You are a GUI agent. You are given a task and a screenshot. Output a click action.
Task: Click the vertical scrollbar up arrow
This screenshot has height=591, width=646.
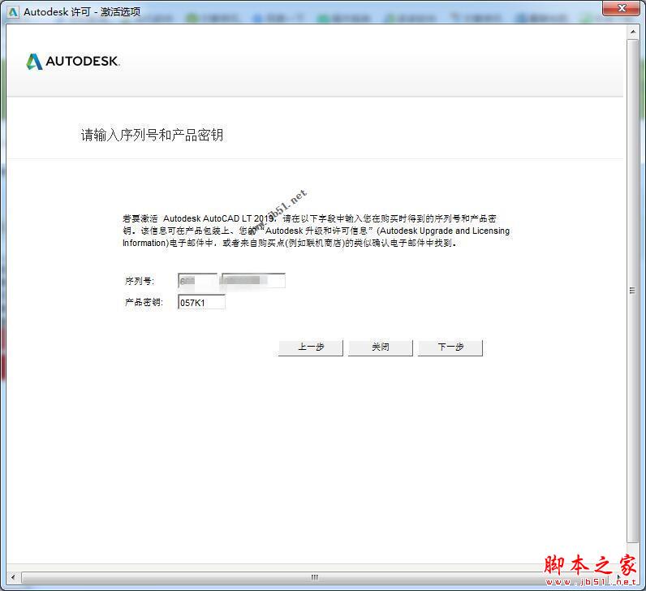[632, 32]
